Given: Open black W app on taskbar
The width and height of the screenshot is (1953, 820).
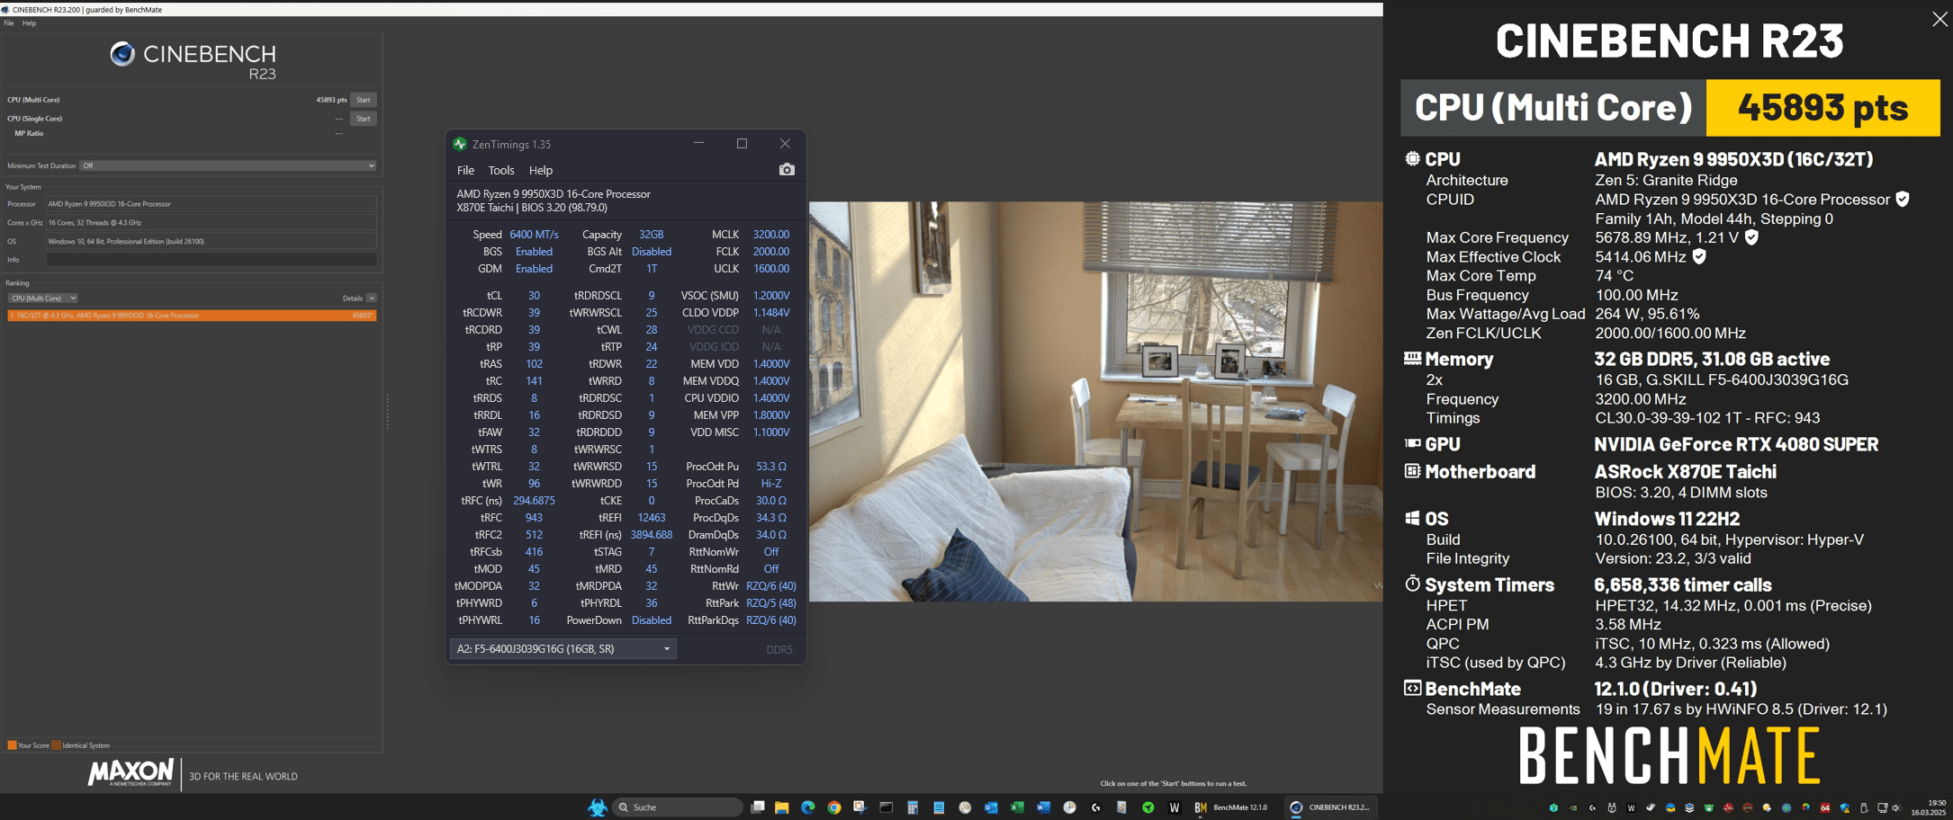Looking at the screenshot, I should pos(1174,807).
